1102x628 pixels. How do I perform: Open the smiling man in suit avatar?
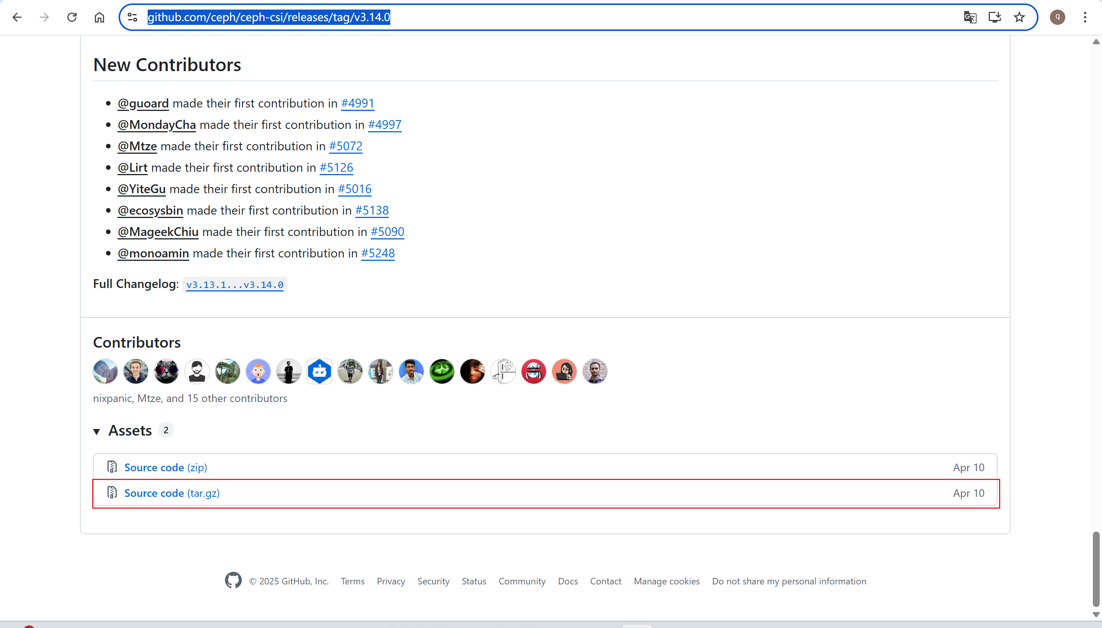click(136, 371)
